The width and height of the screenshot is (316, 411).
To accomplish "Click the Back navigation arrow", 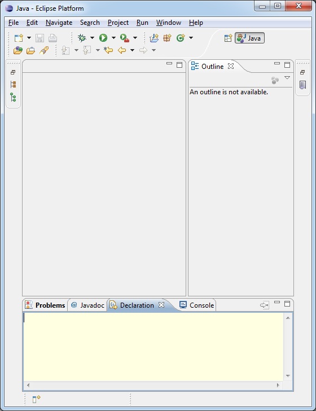I will pos(122,50).
